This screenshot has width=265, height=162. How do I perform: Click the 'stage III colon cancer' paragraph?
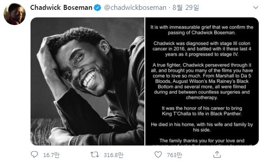tap(202, 49)
